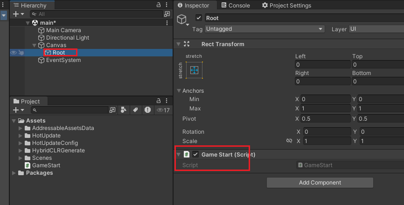Disable the Game Start script checkbox
Viewport: 404px width, 205px height.
pos(195,154)
